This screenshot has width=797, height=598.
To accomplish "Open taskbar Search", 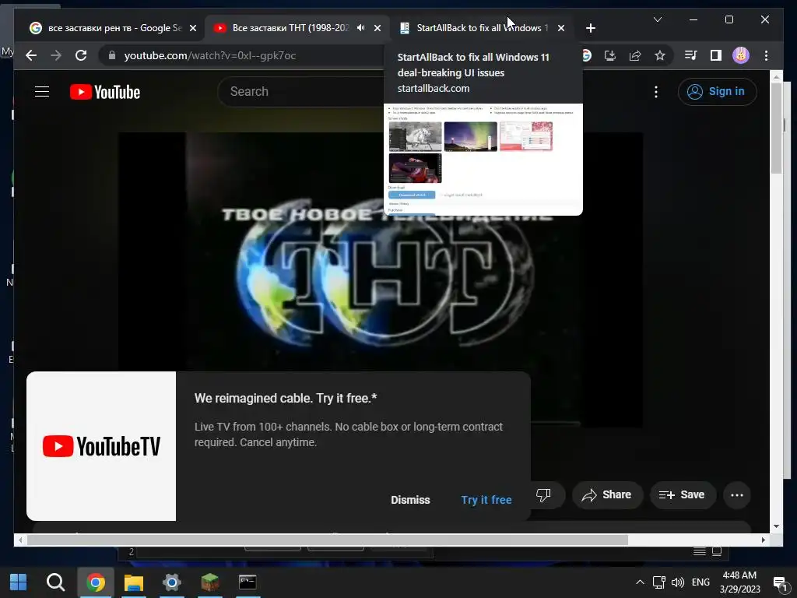I will click(x=55, y=582).
